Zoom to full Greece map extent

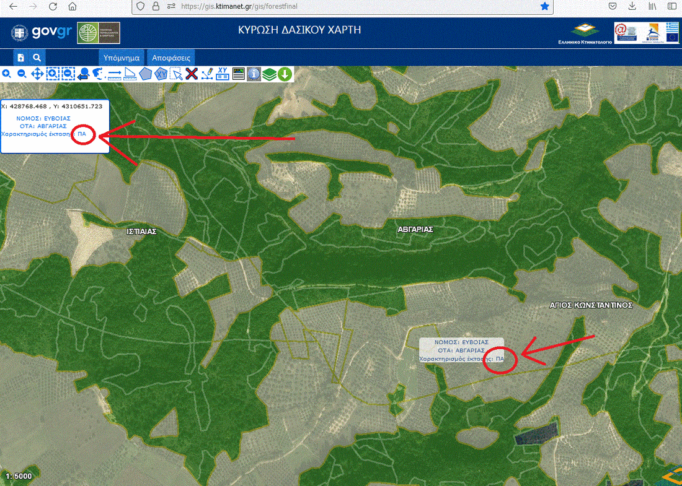[99, 74]
